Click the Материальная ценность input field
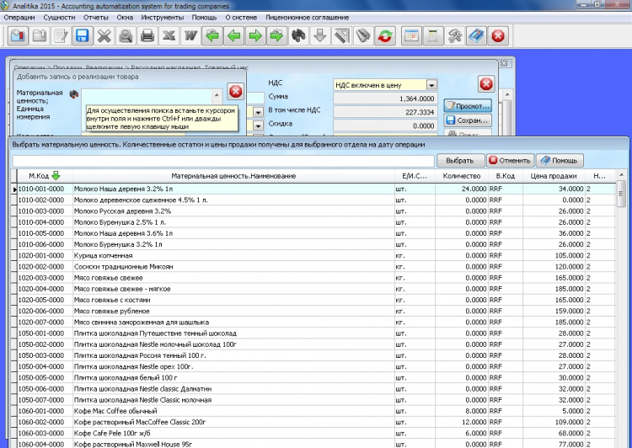The width and height of the screenshot is (632, 448). tap(147, 96)
